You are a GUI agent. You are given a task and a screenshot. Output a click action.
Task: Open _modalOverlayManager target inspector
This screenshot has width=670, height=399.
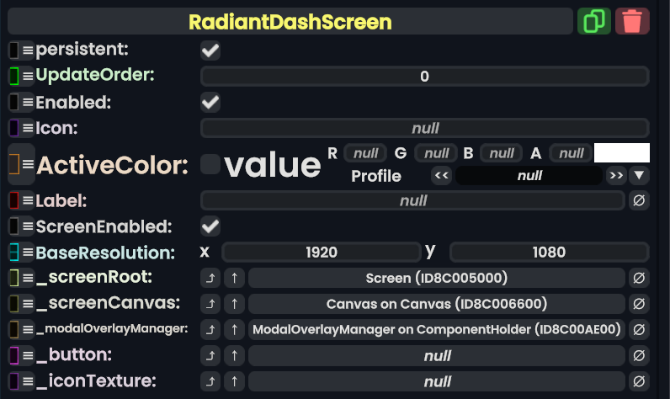[x=210, y=329]
